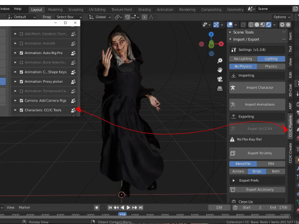Toggle auto keying record button
This screenshot has width=299, height=224.
click(x=97, y=207)
